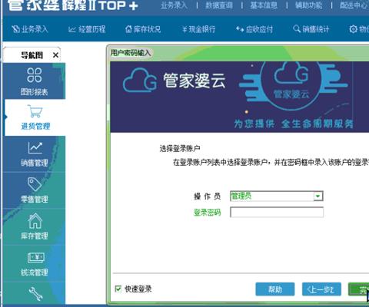The height and width of the screenshot is (307, 369).
Task: Click the 登录密码 input field
Action: (x=277, y=213)
